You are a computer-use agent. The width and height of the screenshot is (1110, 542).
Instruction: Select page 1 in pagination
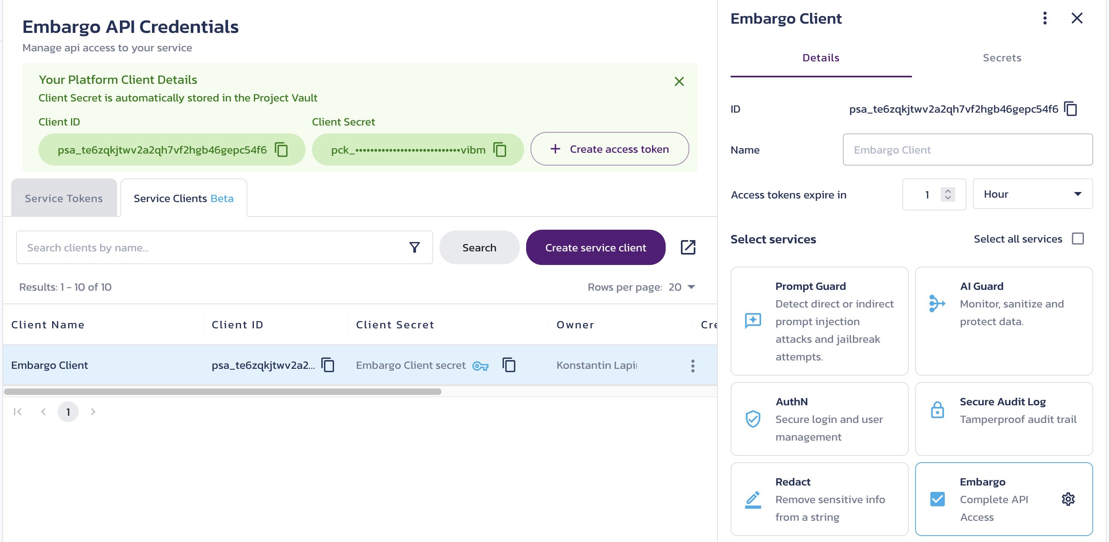[68, 411]
